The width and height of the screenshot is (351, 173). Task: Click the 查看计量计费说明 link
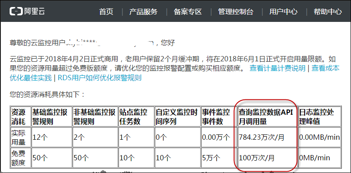click(x=278, y=68)
